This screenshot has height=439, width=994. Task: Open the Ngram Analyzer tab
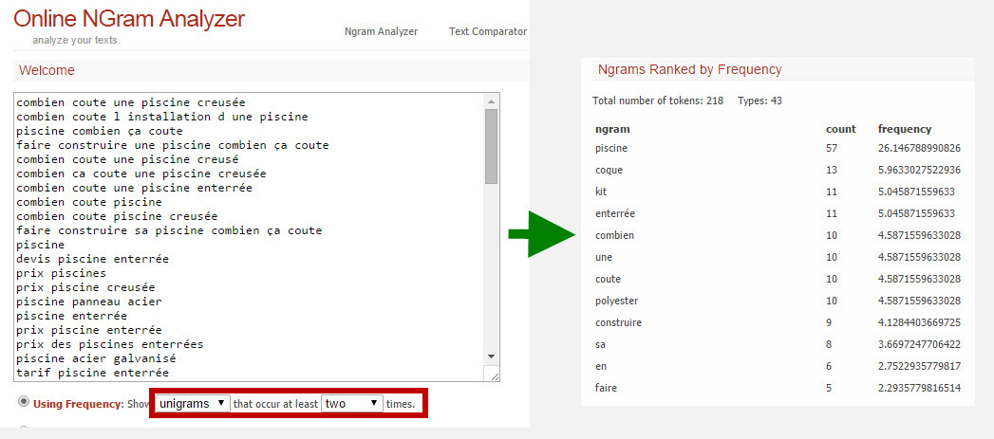tap(381, 31)
